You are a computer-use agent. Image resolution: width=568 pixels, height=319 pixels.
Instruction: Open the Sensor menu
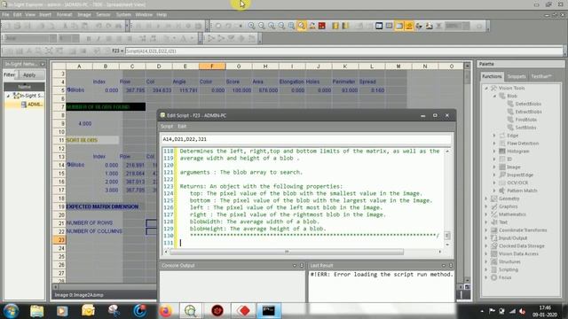(103, 14)
